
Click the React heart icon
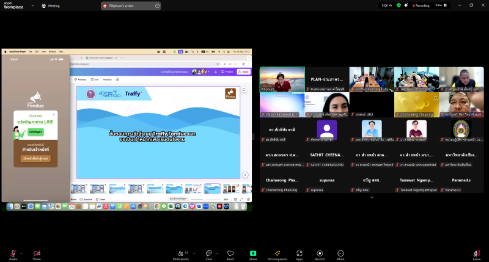(x=230, y=253)
